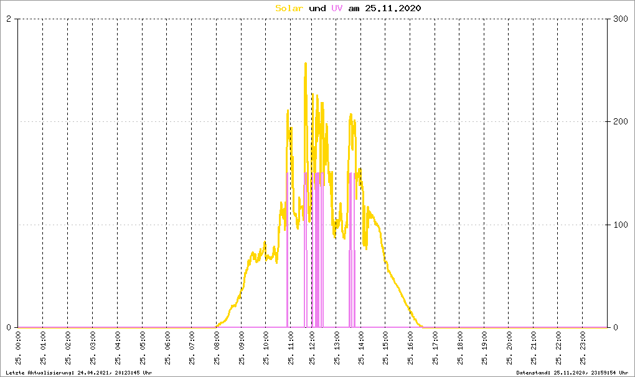This screenshot has height=377, width=635.
Task: Click the highest peak of the yellow solar curve
Action: pyautogui.click(x=305, y=64)
